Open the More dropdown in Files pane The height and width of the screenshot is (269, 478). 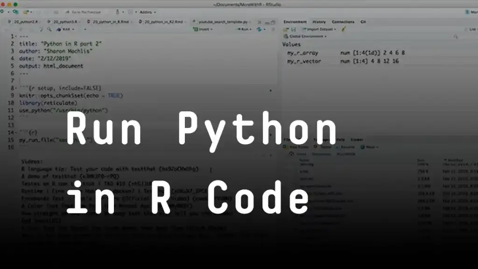(x=369, y=147)
